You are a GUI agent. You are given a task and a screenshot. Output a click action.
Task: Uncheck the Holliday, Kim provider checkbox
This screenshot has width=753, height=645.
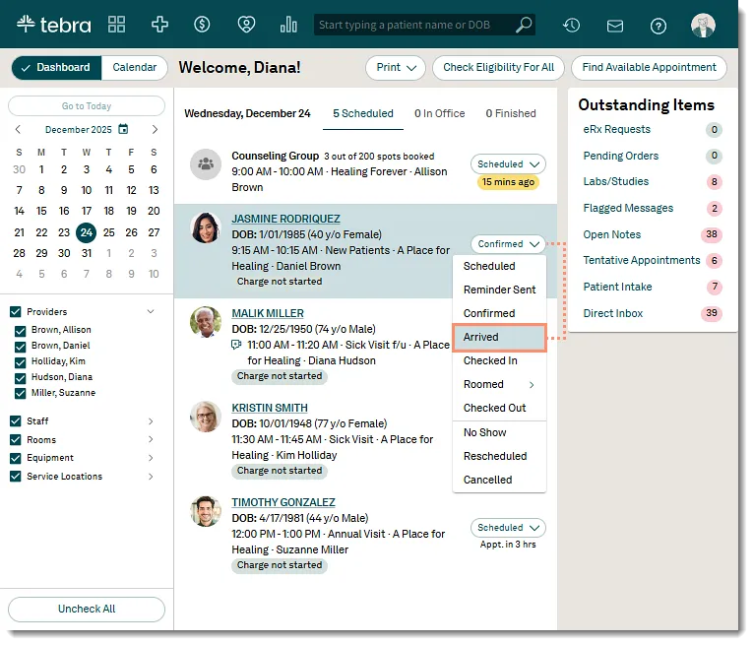coord(20,362)
